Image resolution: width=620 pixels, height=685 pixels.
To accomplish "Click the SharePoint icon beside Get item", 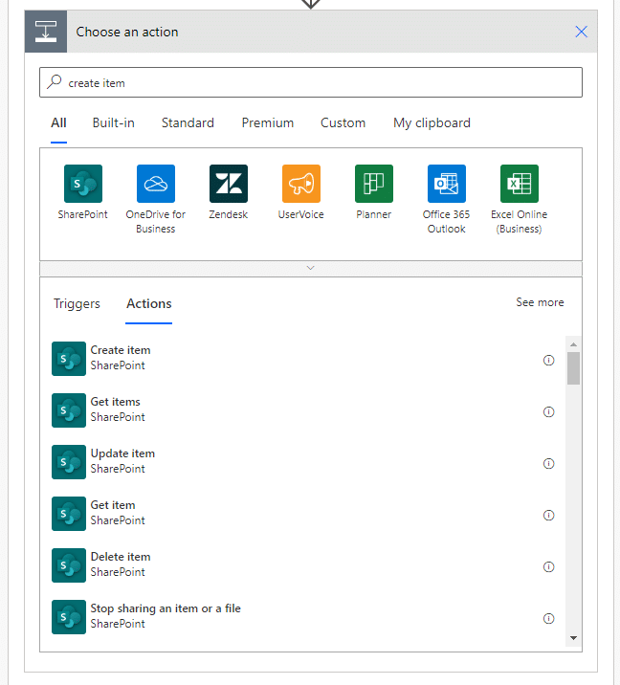I will (69, 514).
